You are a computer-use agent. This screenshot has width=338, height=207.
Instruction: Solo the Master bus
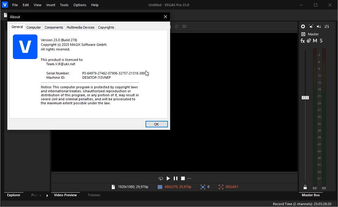[321, 41]
